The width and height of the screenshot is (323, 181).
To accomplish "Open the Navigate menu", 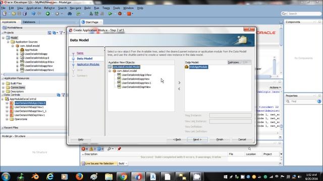I will (75, 8).
